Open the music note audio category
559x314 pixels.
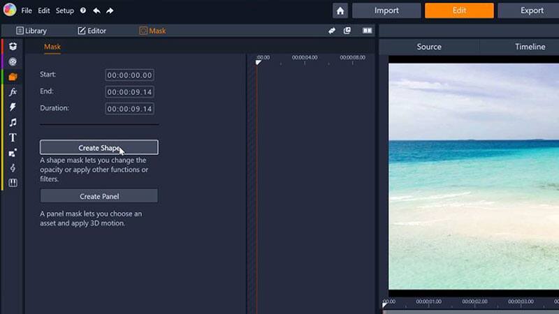[x=13, y=123]
